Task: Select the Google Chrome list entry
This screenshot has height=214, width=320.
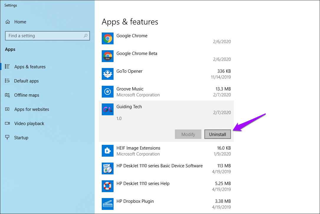Action: (x=166, y=38)
